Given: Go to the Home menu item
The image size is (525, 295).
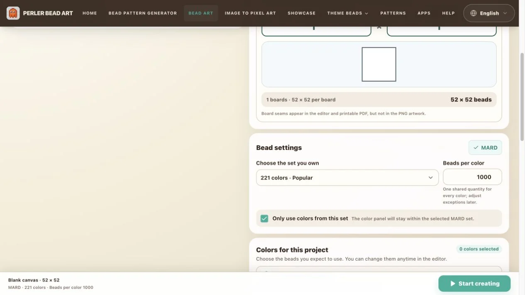Looking at the screenshot, I should pyautogui.click(x=90, y=13).
